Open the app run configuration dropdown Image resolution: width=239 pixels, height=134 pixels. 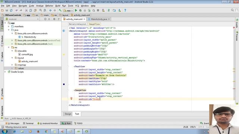point(68,10)
